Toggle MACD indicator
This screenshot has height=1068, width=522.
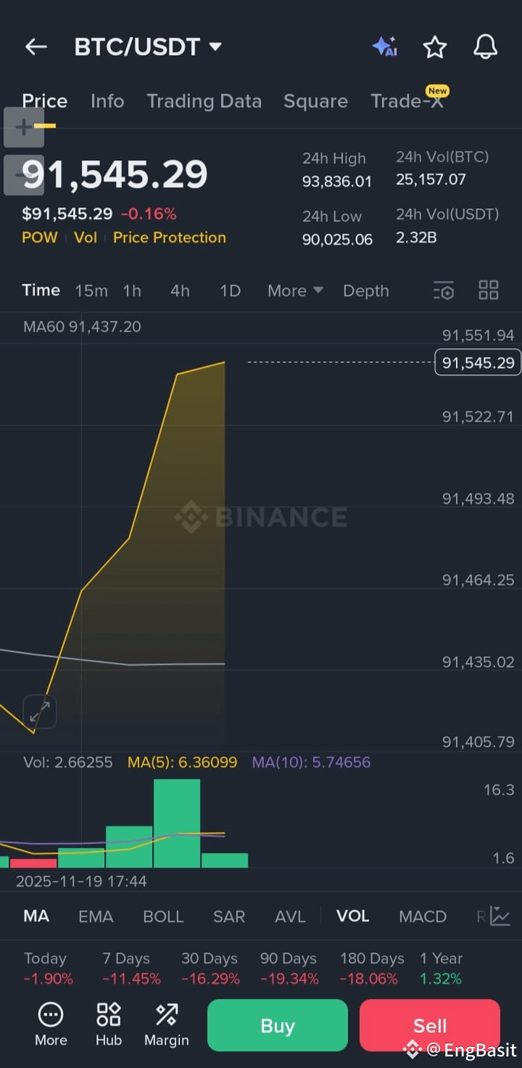[423, 916]
